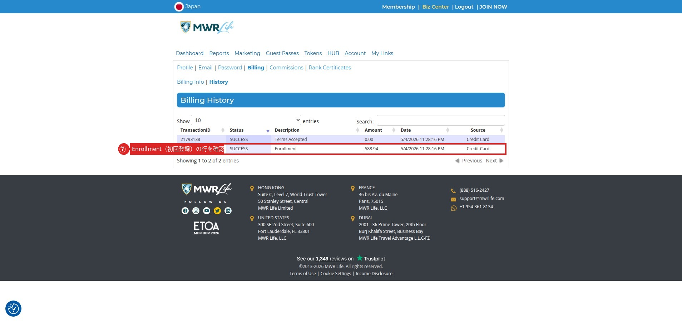Open the HUB menu
Viewport: 682px width, 322px height.
[x=333, y=53]
